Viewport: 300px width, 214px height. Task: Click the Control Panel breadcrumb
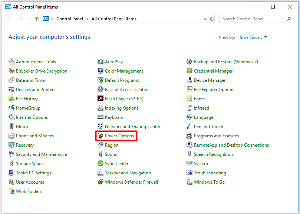tap(70, 19)
